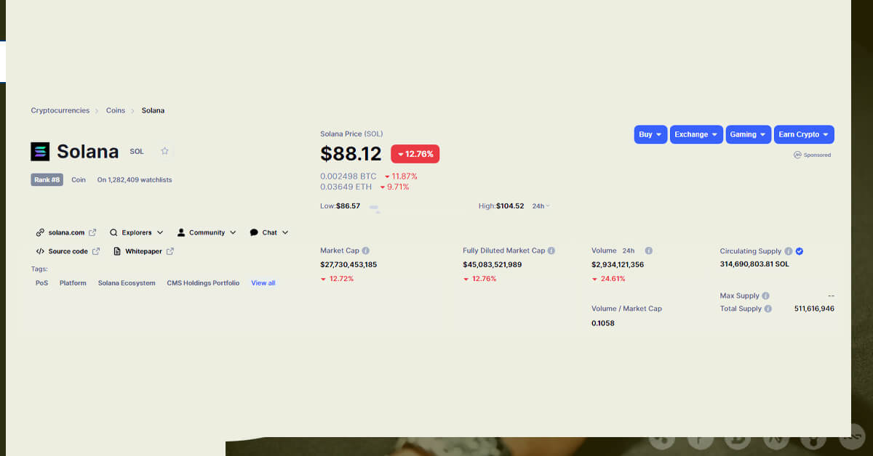Screen dimensions: 873x456
Task: Click the info icon beside Market Cap
Action: coord(365,251)
